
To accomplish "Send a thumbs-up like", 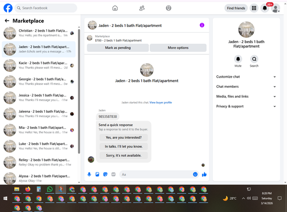I will coord(204,174).
